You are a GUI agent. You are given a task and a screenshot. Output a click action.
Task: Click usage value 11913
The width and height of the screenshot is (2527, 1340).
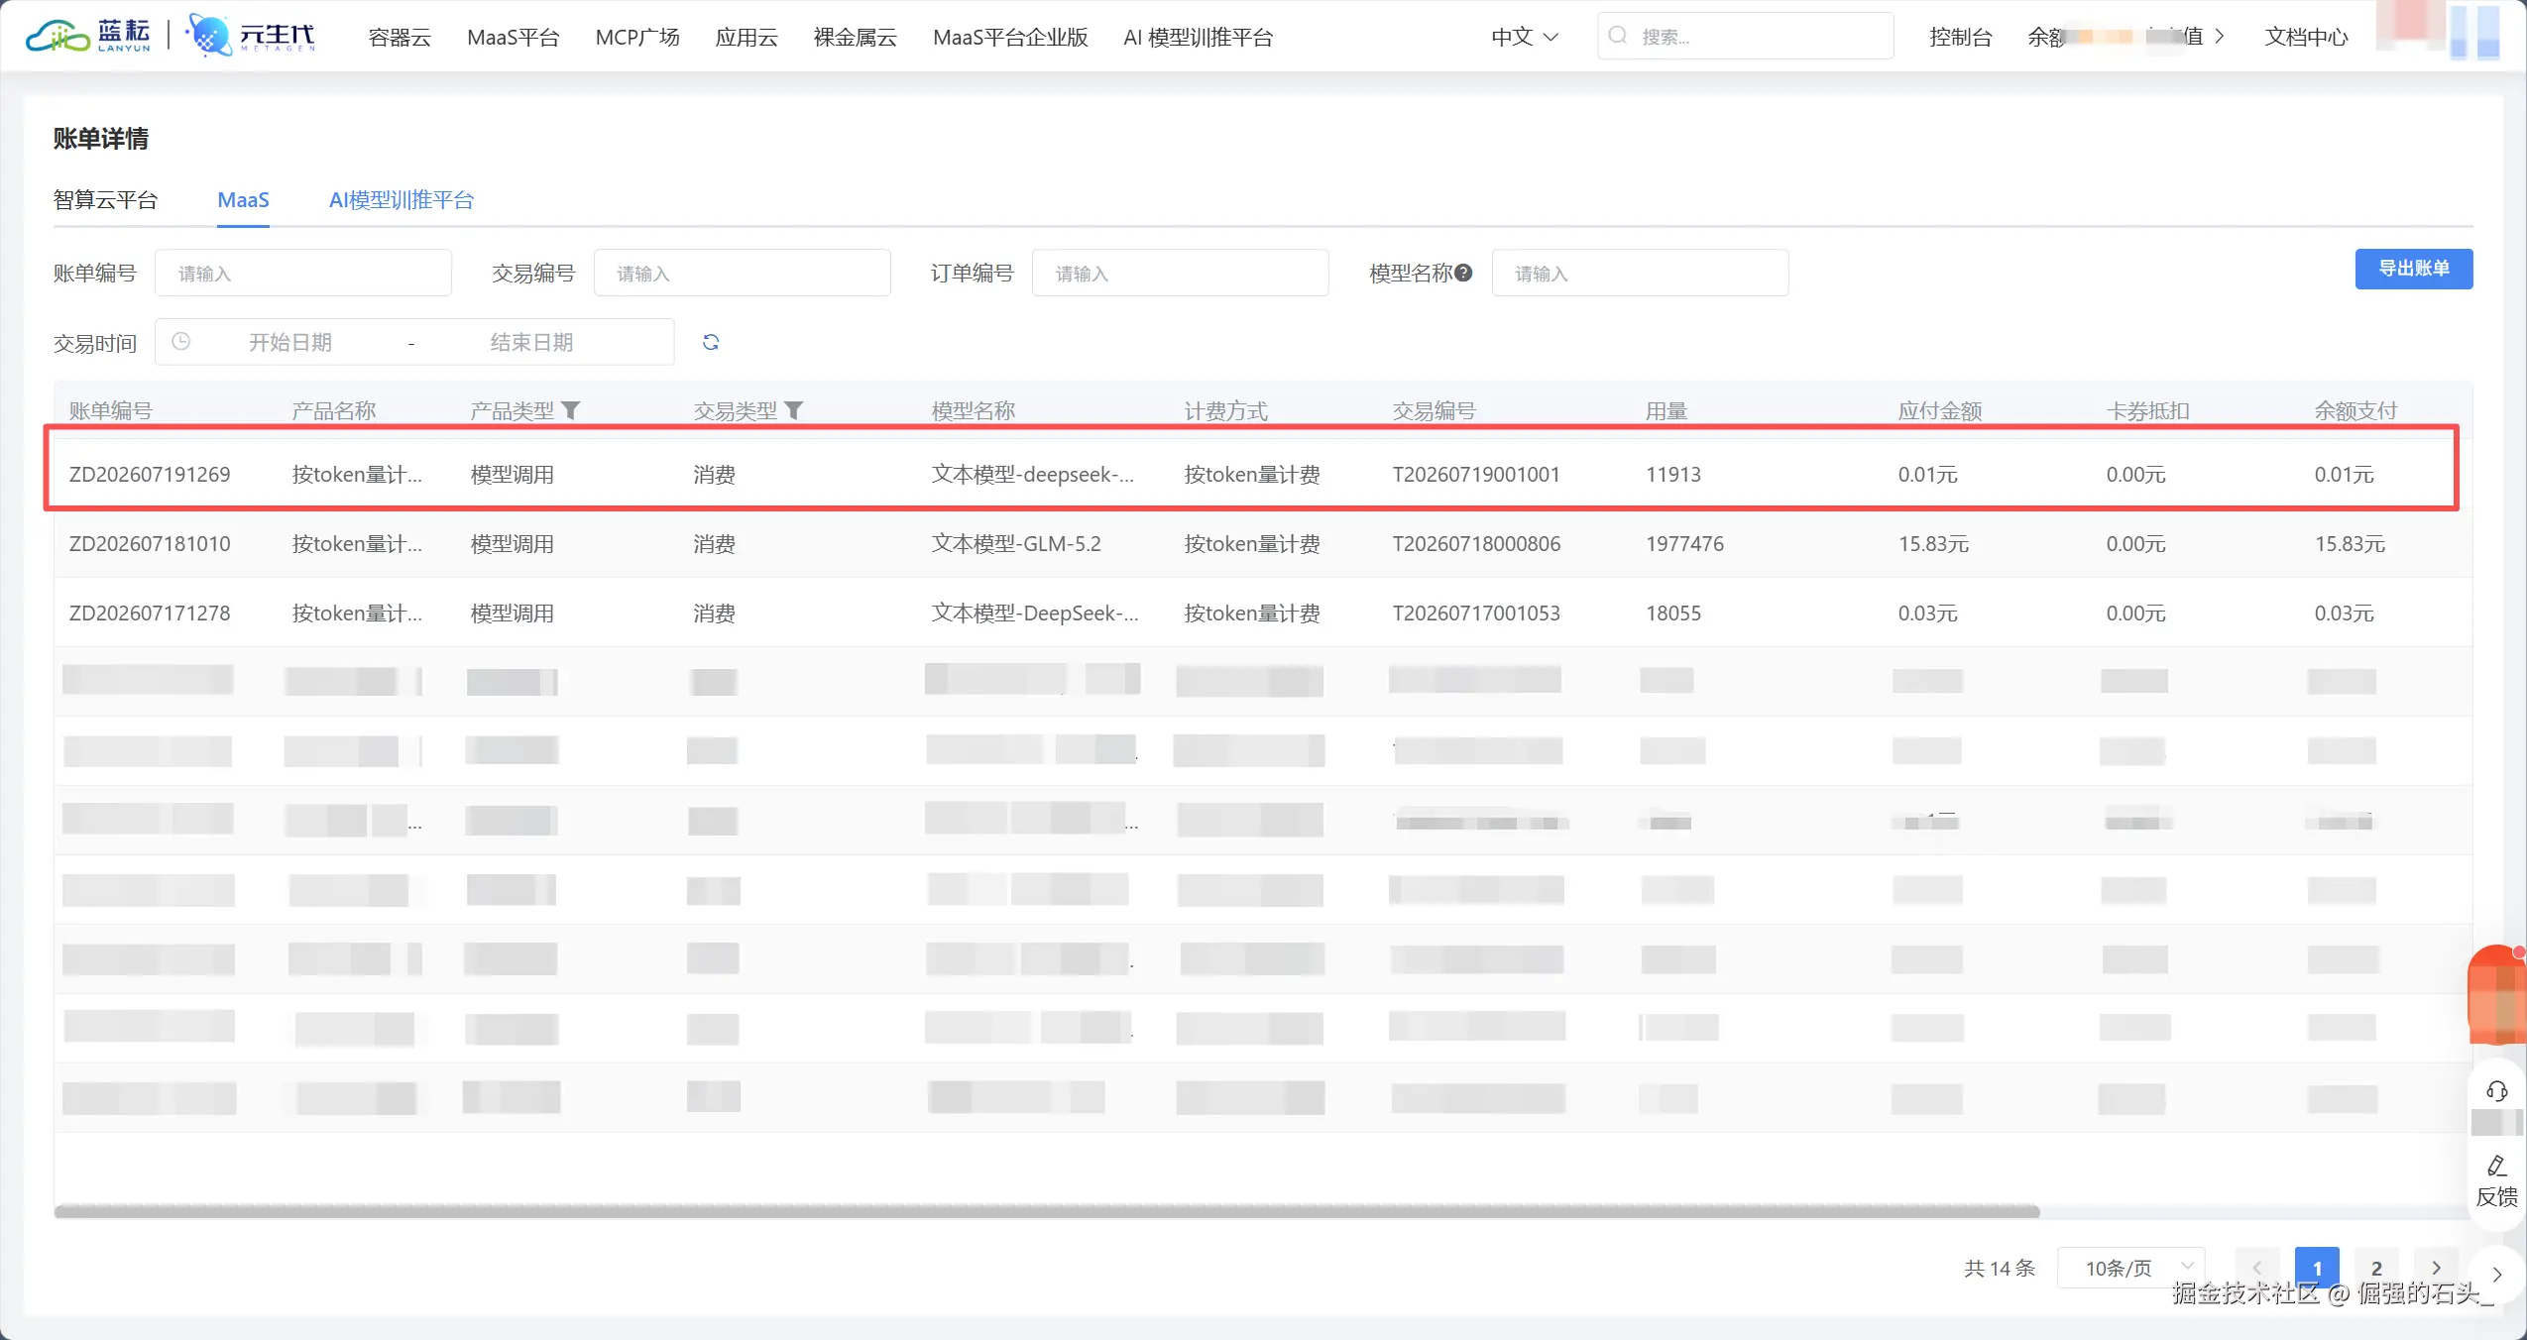pyautogui.click(x=1672, y=474)
